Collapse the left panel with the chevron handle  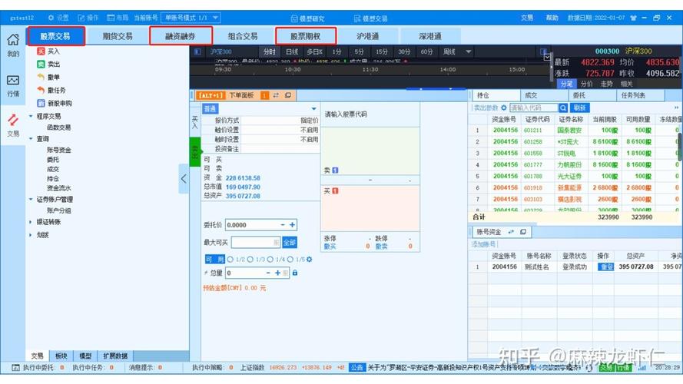[184, 178]
